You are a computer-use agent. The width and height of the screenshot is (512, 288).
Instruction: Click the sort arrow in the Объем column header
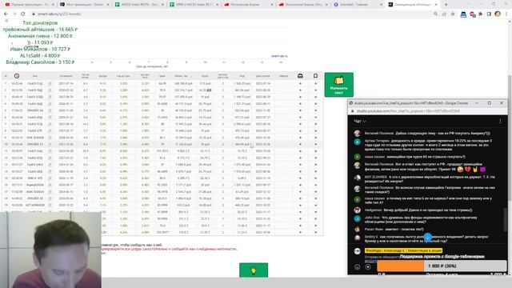coord(191,76)
